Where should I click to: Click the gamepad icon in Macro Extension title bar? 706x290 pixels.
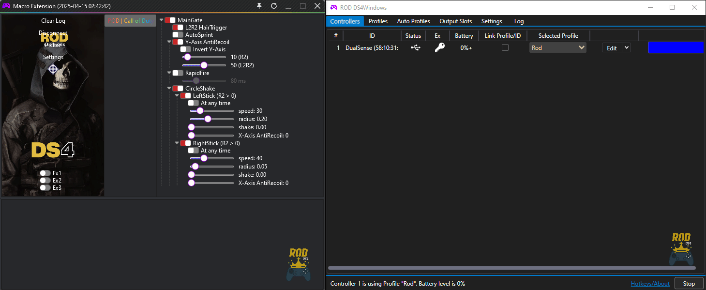(6, 6)
